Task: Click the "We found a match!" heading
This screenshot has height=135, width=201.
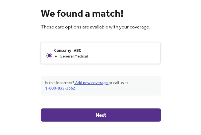Action: (x=82, y=13)
